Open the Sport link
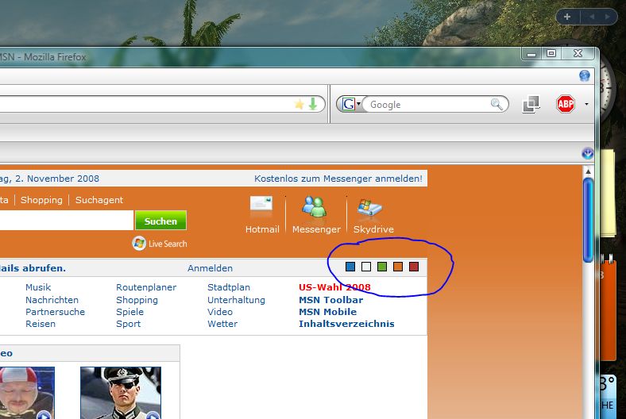 (x=128, y=324)
